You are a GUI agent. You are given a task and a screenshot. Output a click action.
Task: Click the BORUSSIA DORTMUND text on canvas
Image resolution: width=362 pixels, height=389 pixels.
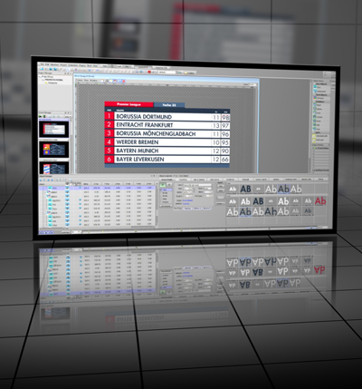point(144,117)
